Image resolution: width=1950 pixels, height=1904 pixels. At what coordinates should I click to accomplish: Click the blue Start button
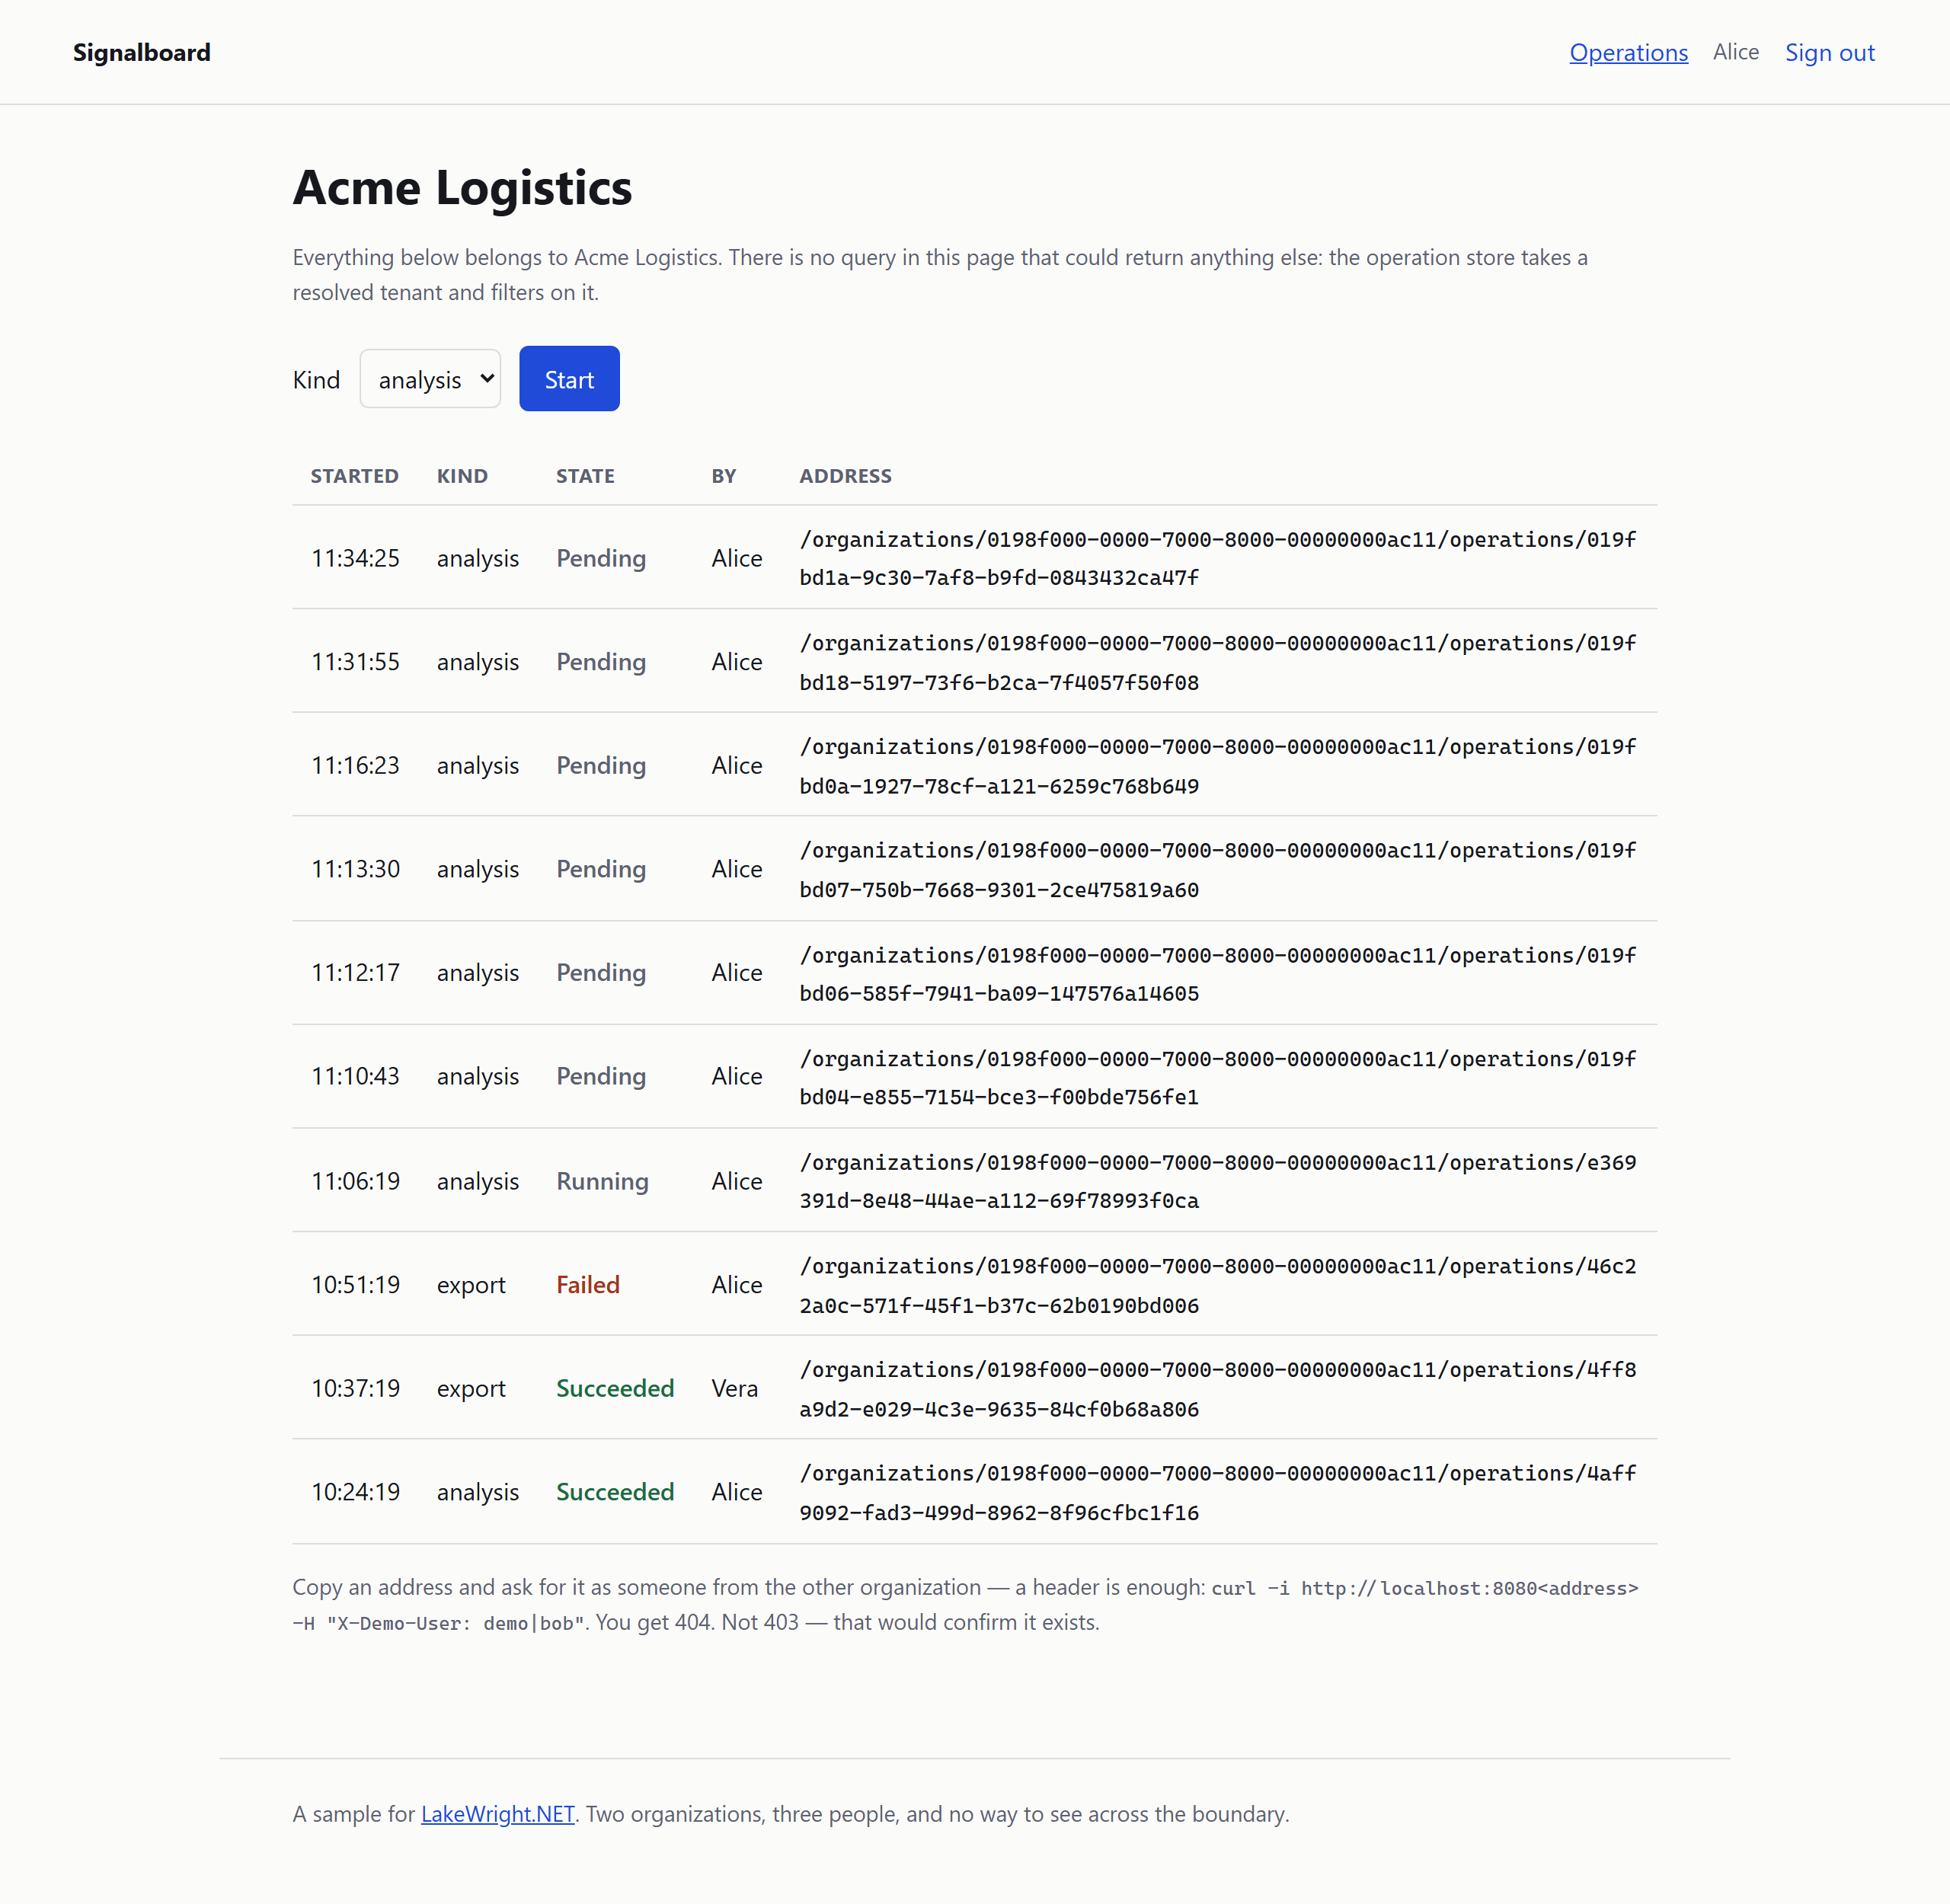(569, 379)
